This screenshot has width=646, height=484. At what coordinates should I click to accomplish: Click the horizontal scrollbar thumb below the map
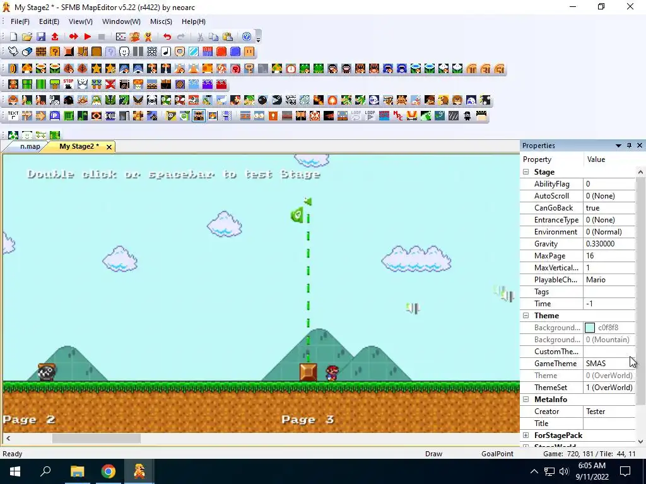97,439
